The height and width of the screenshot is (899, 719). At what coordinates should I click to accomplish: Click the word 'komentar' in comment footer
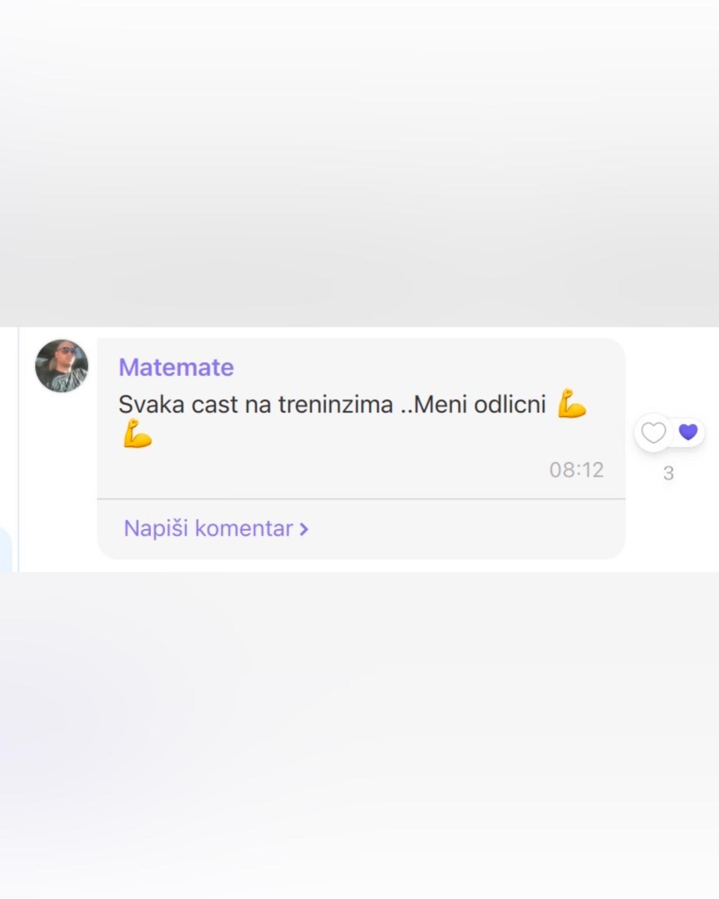244,529
